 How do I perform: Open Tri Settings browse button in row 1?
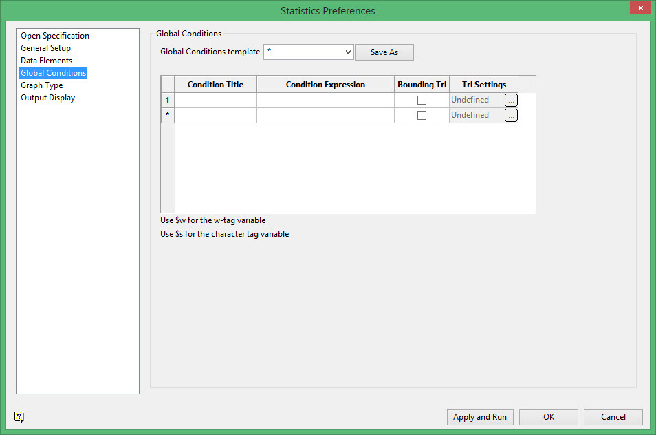(x=511, y=100)
